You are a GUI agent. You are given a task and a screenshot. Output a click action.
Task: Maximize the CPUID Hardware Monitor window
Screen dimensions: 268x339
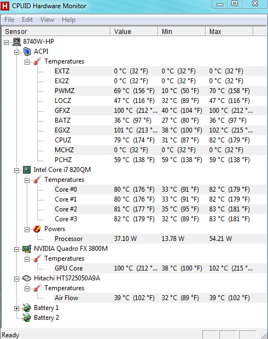coord(235,4)
